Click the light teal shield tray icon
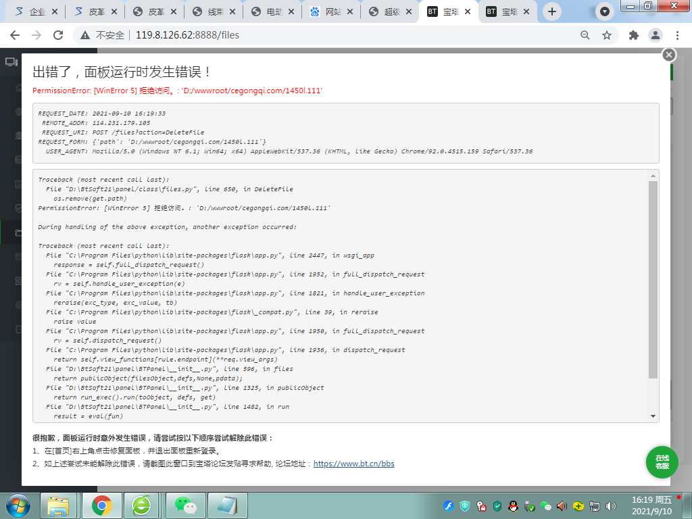 click(x=465, y=506)
